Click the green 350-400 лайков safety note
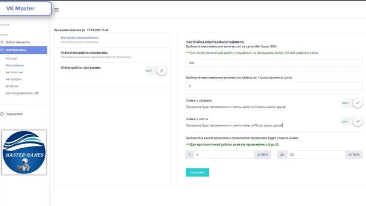 click(252, 53)
